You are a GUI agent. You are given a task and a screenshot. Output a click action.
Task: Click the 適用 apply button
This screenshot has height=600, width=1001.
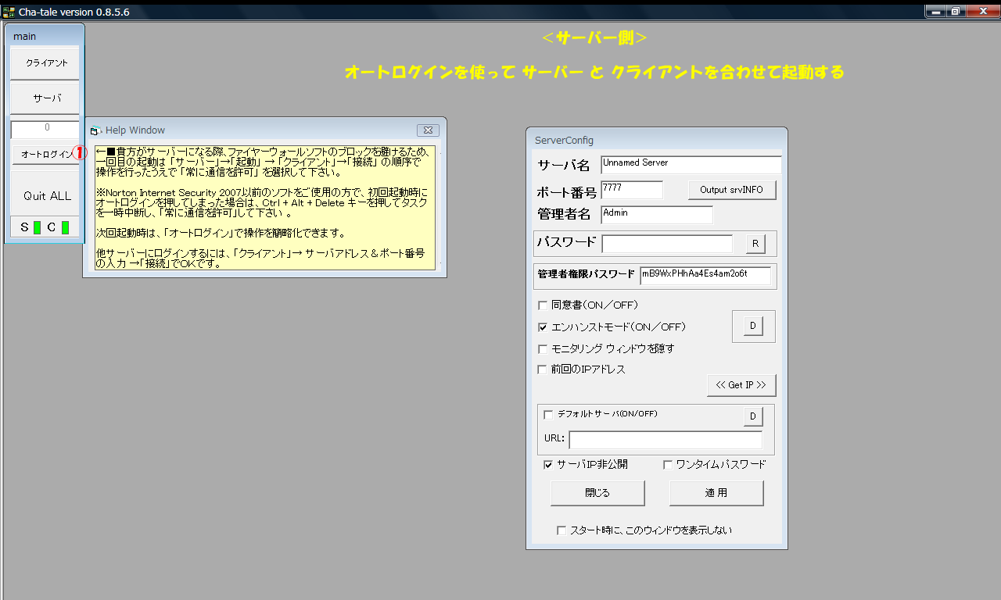pos(716,493)
